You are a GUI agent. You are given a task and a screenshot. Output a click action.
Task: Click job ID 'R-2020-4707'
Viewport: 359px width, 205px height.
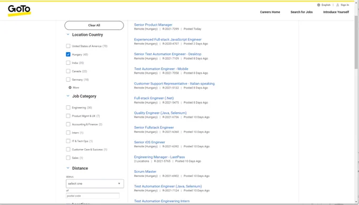[171, 44]
